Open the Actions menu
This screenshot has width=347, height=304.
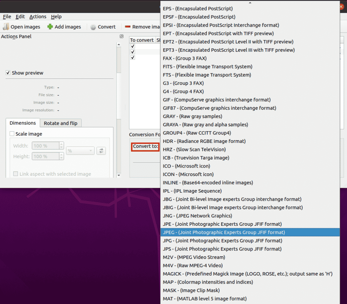point(38,16)
